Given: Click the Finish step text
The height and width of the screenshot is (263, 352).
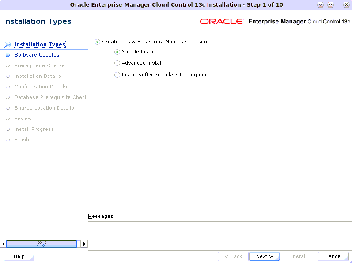Looking at the screenshot, I should point(22,140).
